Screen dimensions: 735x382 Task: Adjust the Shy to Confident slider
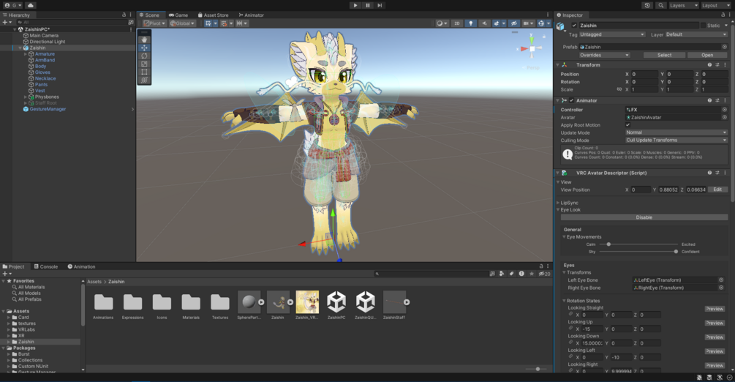638,252
